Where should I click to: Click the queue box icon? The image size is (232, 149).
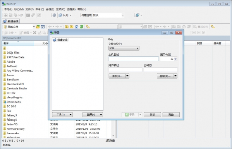pos(60,15)
